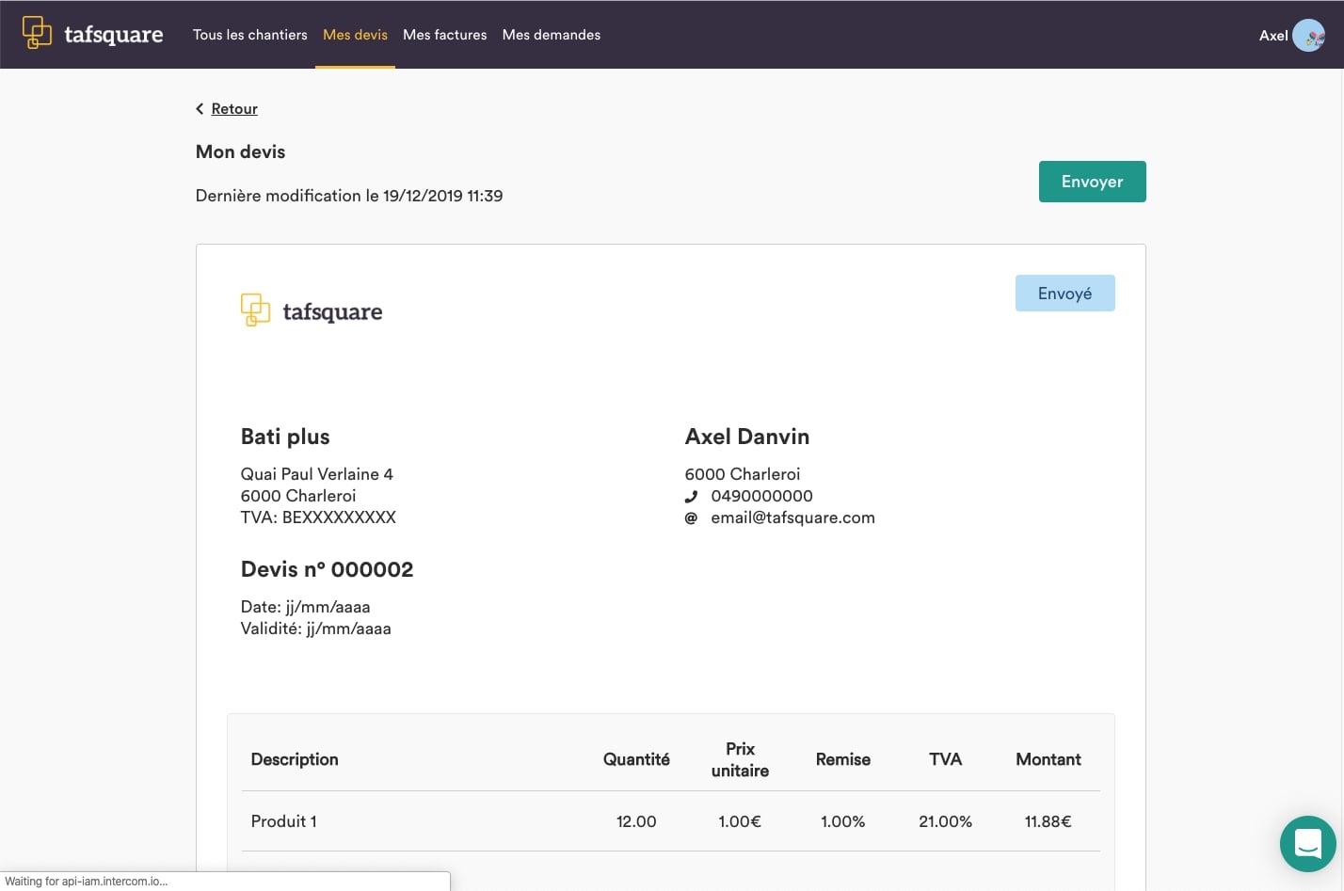Click the TVA: BEXXXXXXXXX line
This screenshot has width=1344, height=891.
[318, 517]
